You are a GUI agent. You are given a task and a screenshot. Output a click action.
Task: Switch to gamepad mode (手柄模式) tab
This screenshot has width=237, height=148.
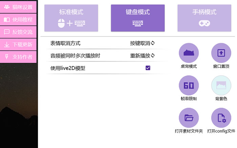coord(204,18)
